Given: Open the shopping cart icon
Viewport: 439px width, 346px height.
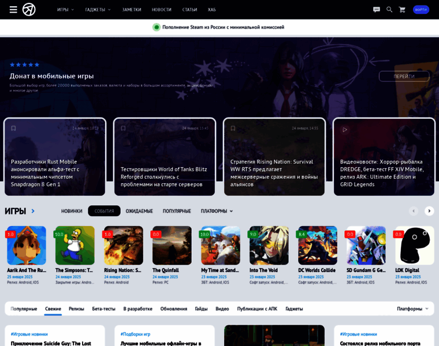Looking at the screenshot, I should [403, 10].
